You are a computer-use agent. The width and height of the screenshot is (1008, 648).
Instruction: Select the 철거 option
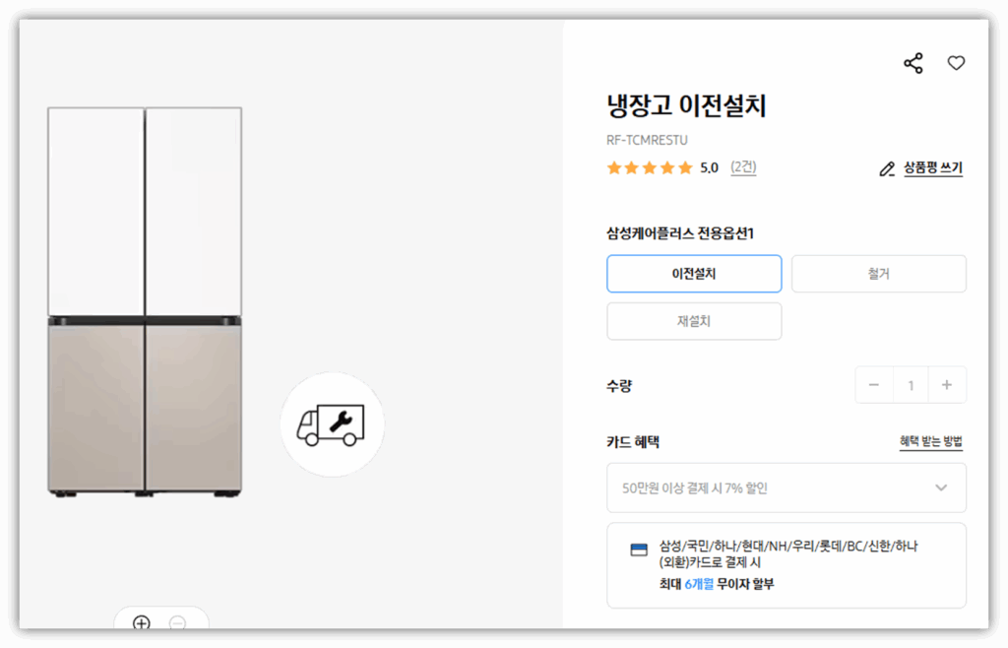879,274
